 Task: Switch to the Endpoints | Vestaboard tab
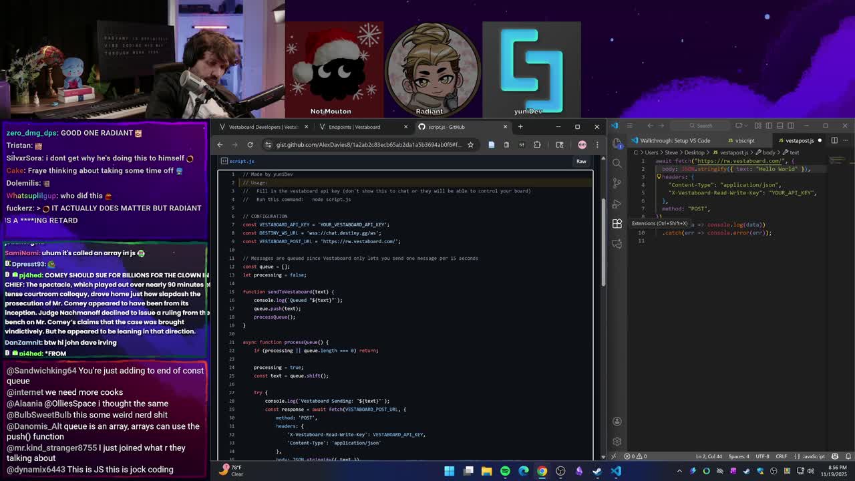pos(354,127)
